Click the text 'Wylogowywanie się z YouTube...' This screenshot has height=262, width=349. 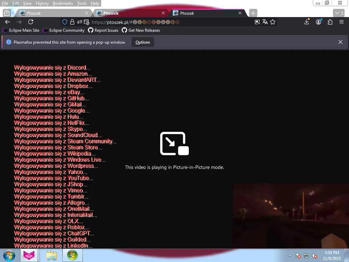point(54,178)
